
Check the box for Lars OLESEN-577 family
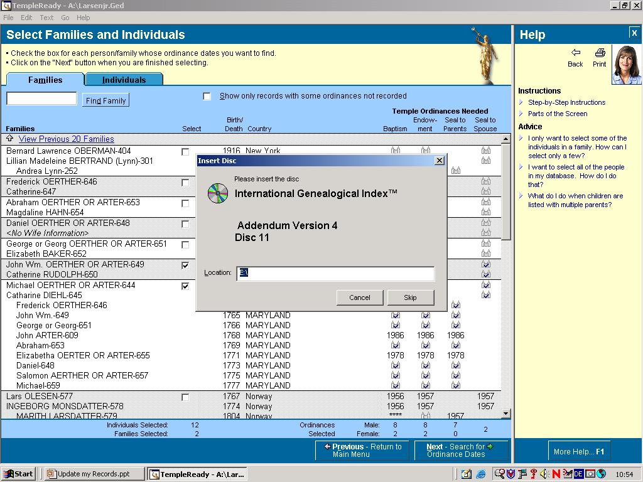[185, 397]
